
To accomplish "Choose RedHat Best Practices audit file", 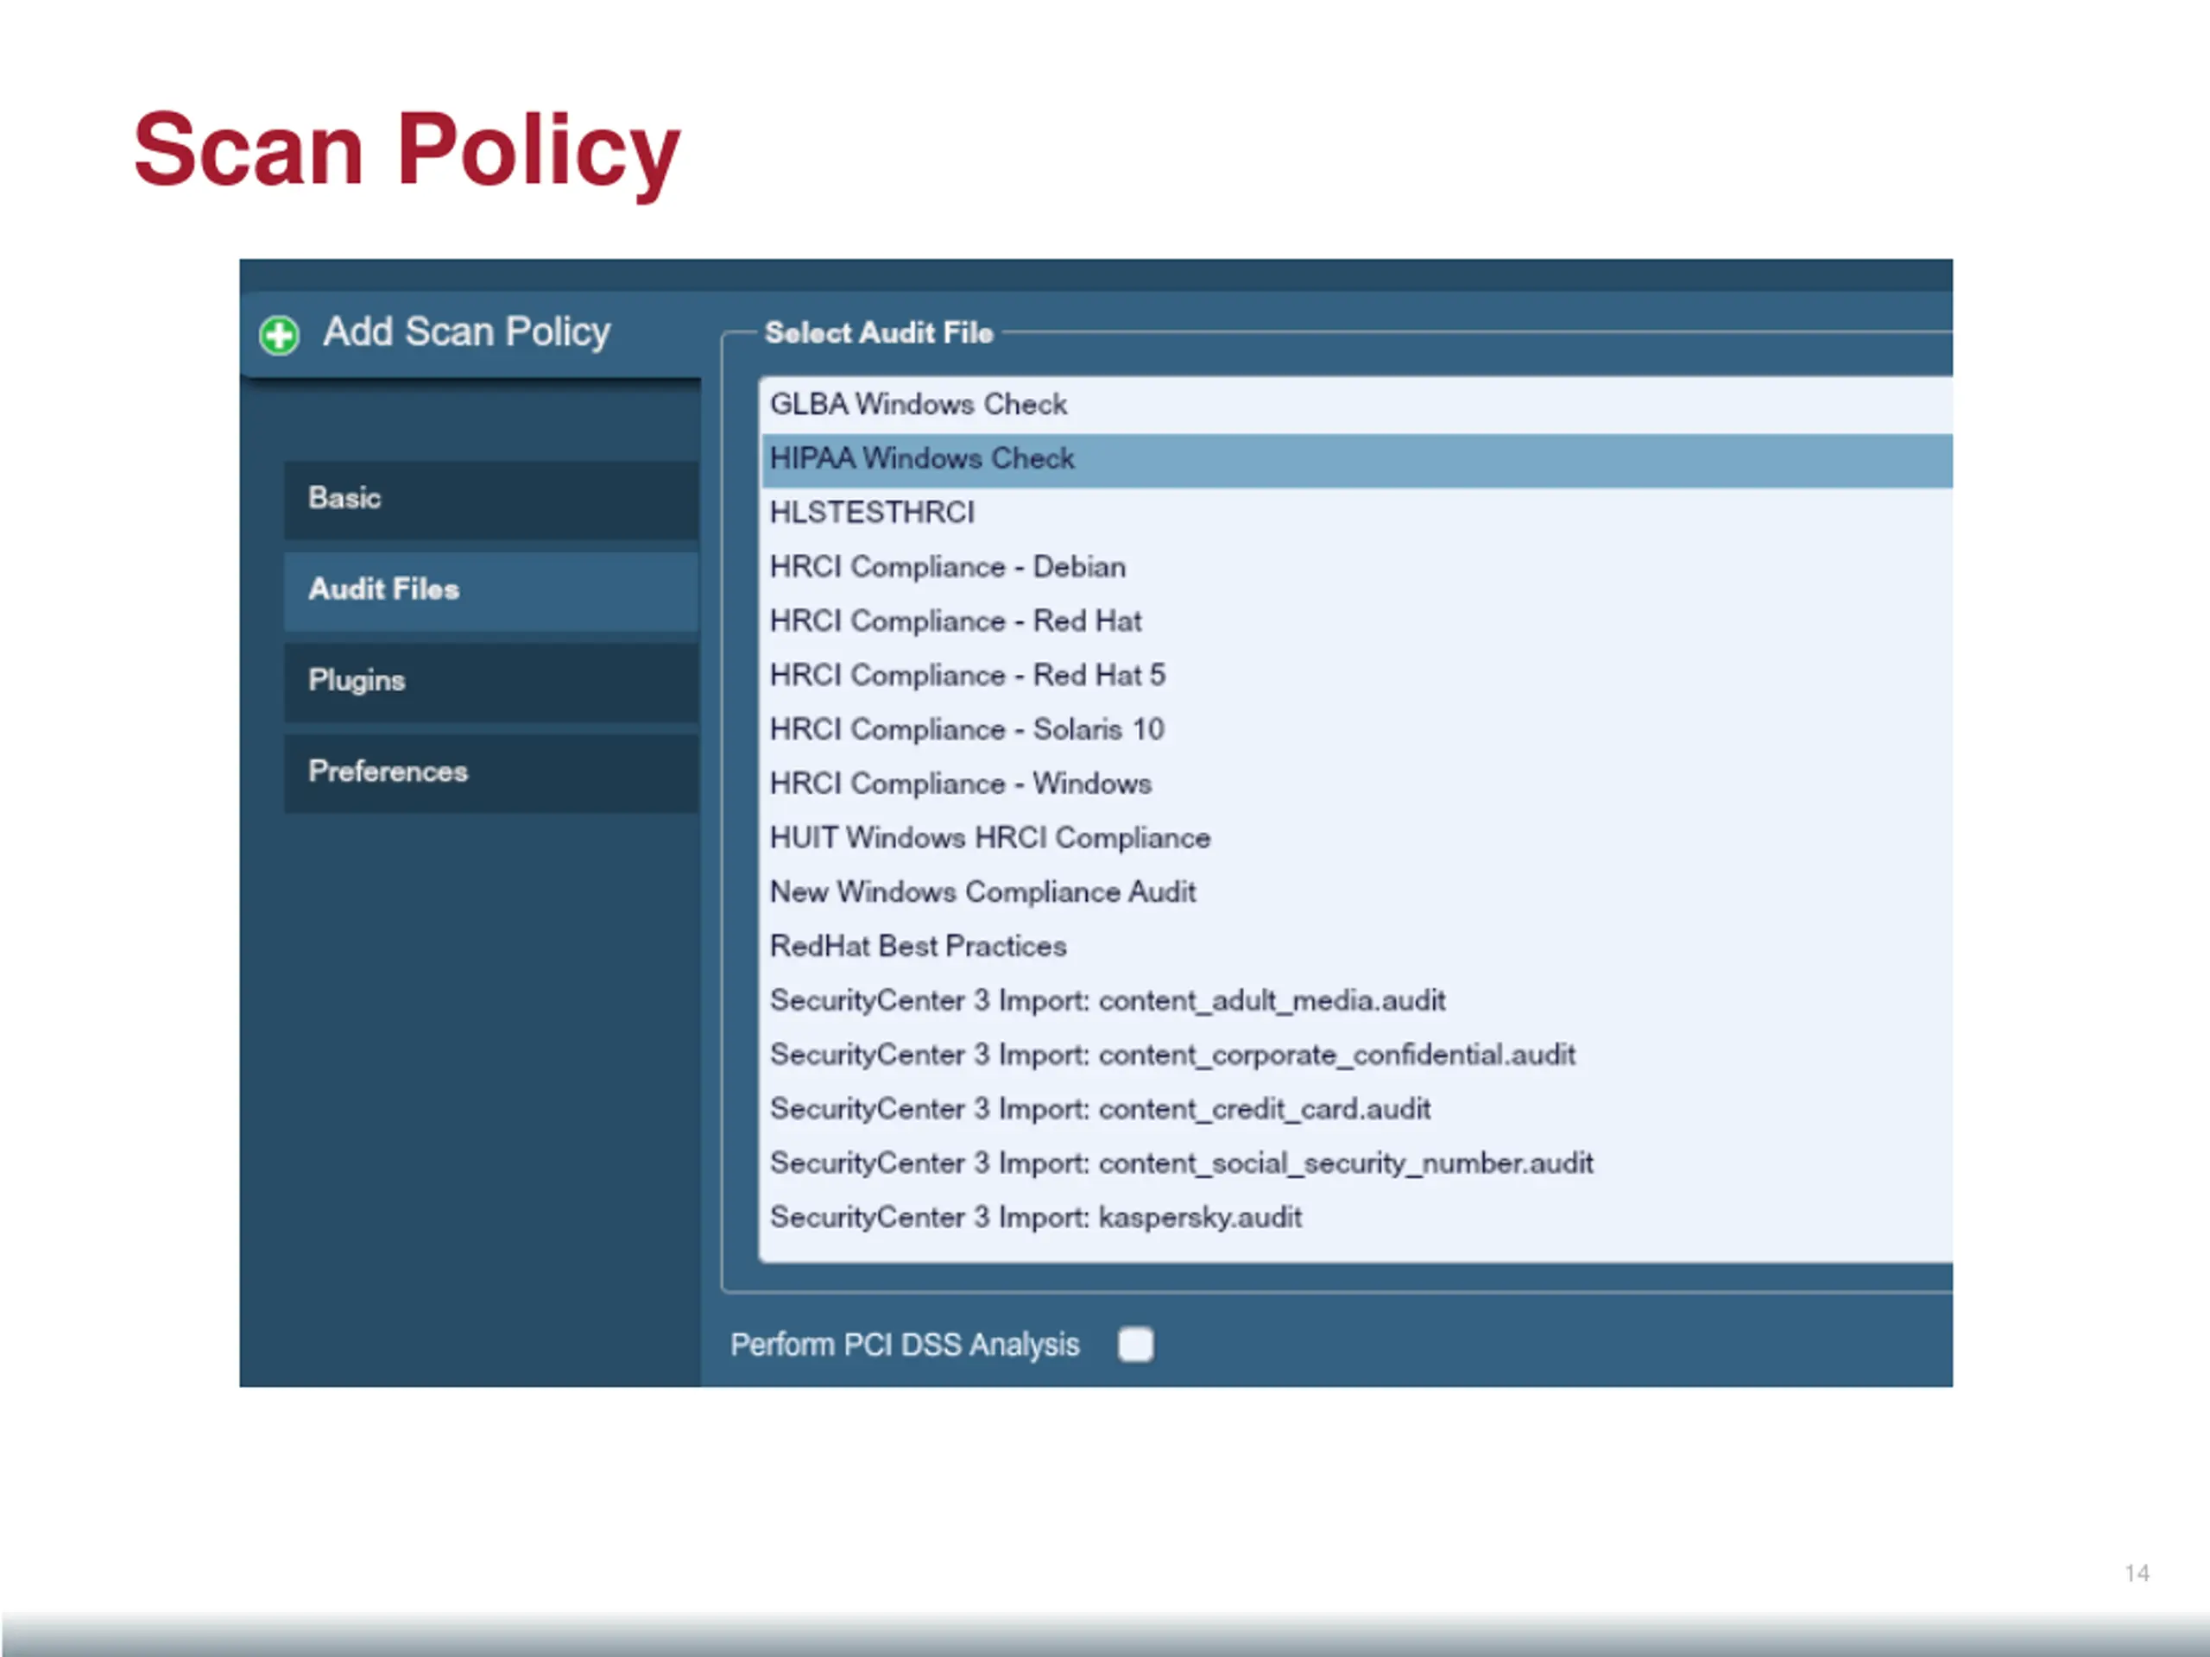I will click(x=1355, y=947).
